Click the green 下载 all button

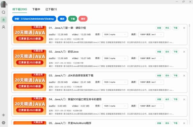pyautogui.click(x=73, y=19)
